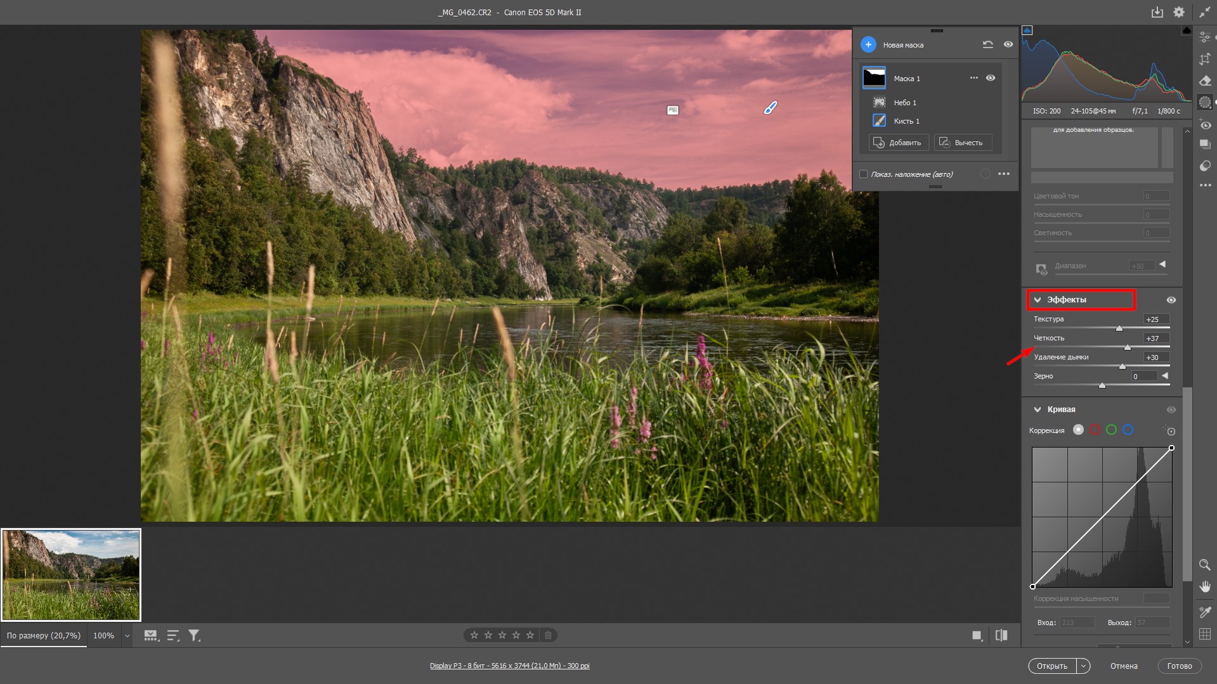Click the blue create new mask plus icon

point(868,44)
